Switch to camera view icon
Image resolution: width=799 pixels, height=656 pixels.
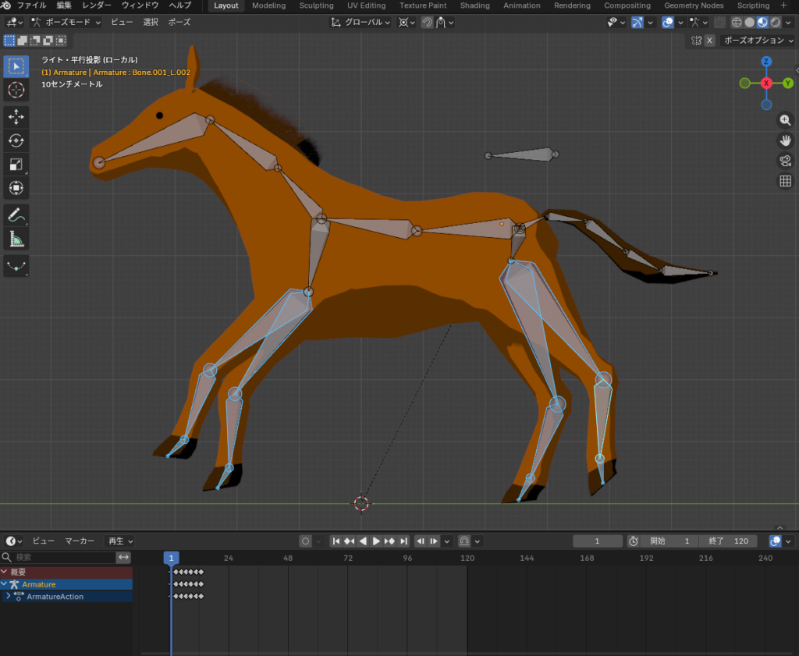[786, 161]
